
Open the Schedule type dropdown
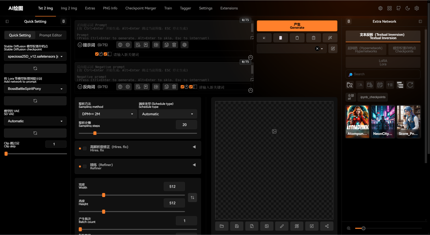coord(167,114)
